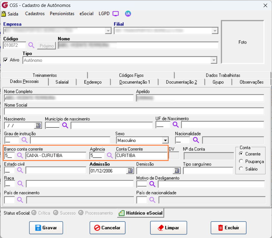This screenshot has height=238, width=272.
Task: Click the Apelido input field
Action: coord(200,98)
